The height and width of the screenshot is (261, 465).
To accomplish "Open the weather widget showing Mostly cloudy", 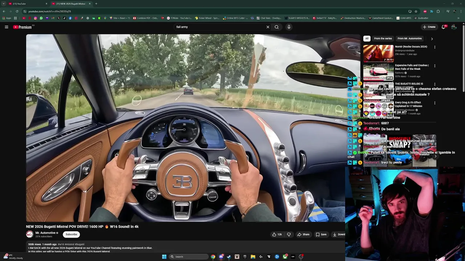I will 13,256.
